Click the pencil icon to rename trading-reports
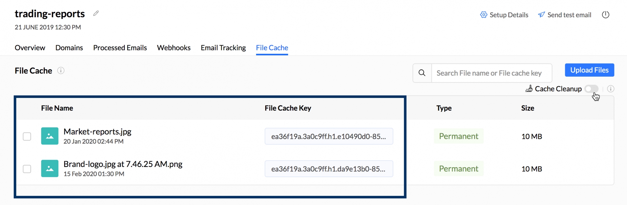The height and width of the screenshot is (205, 627). point(96,13)
